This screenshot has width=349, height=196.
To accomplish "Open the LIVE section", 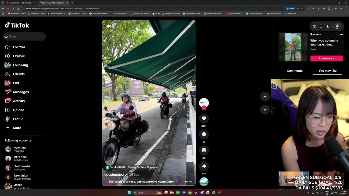I will click(x=12, y=83).
